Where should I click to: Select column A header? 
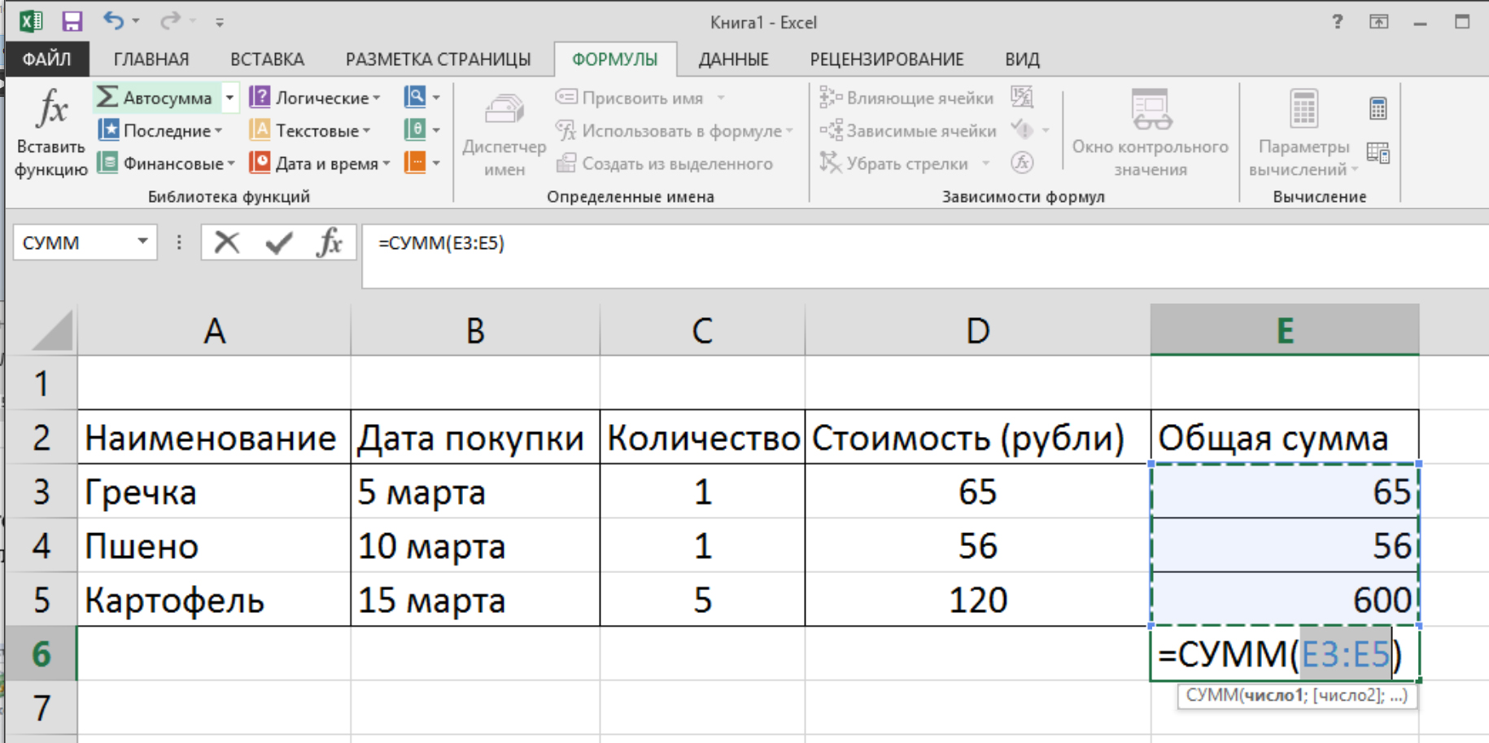click(x=214, y=330)
